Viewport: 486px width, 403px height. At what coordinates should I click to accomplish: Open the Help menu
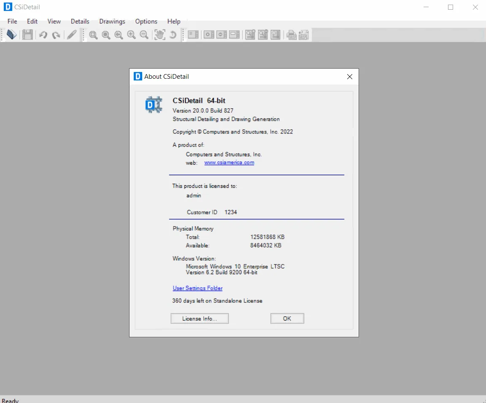click(x=174, y=21)
